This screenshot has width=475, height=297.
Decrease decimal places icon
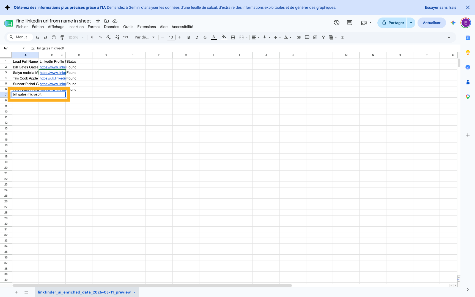109,37
